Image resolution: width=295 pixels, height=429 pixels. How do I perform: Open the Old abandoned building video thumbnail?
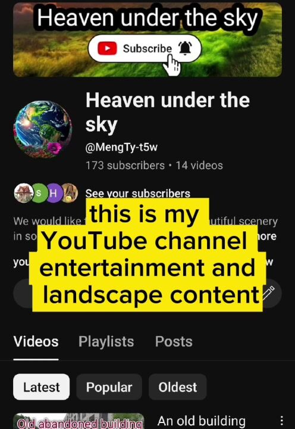point(79,421)
